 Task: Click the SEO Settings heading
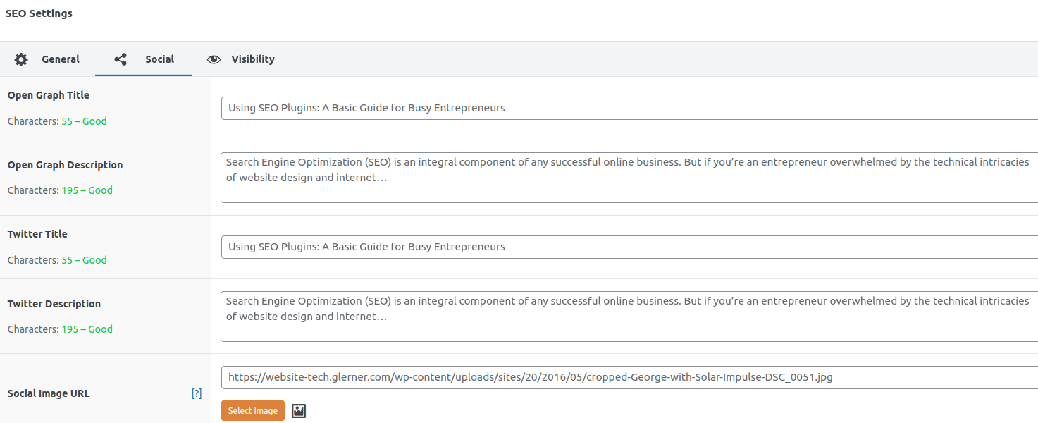point(39,13)
